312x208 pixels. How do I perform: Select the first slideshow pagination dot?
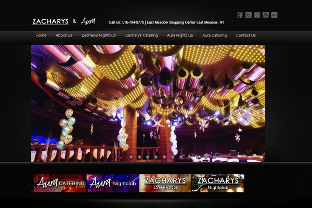point(131,157)
